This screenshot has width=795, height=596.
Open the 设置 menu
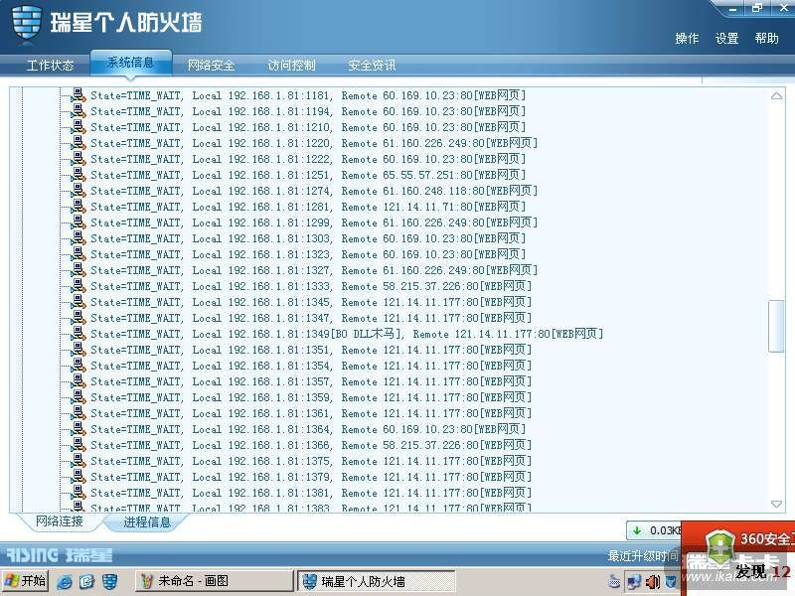click(x=726, y=39)
